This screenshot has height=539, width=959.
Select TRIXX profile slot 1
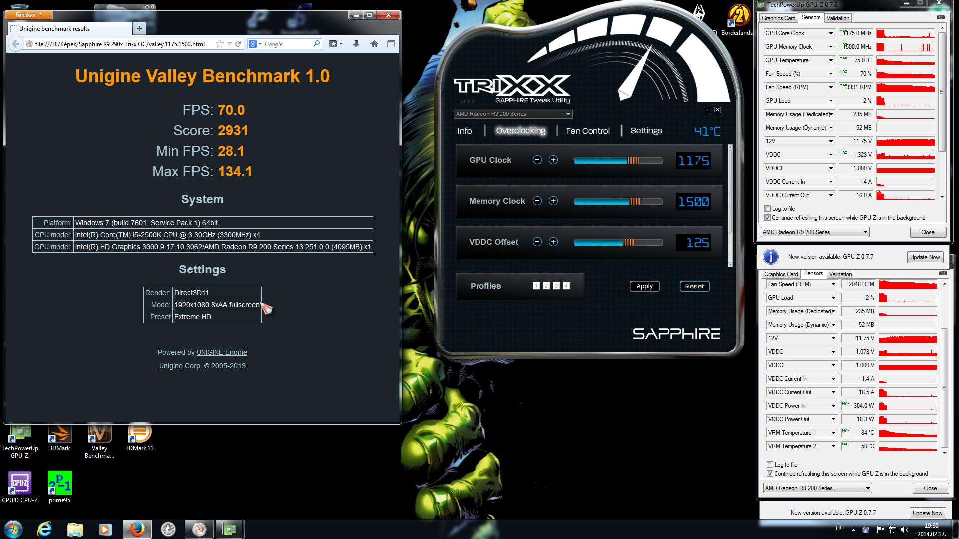pos(536,286)
